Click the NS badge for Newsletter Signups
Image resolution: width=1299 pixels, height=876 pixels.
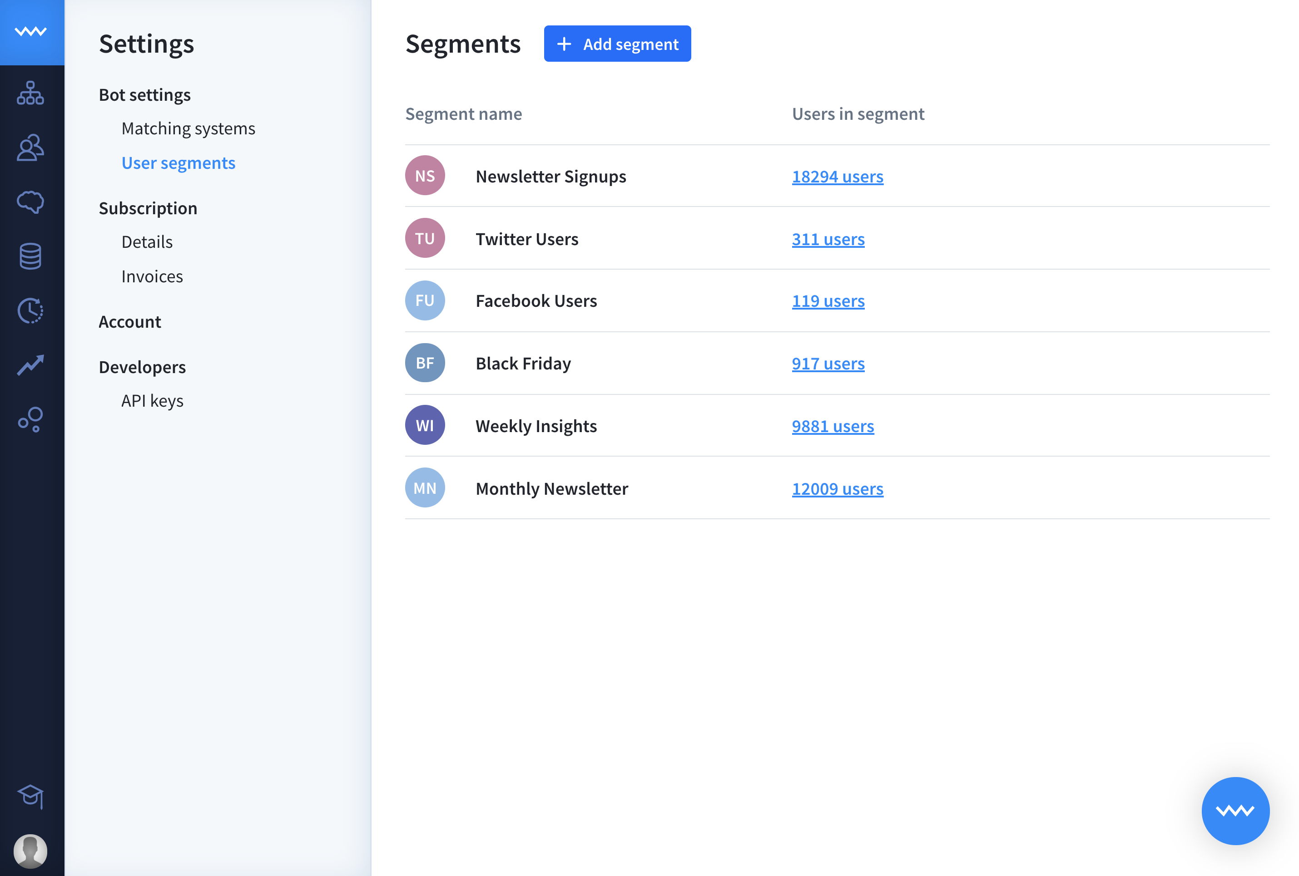[425, 175]
